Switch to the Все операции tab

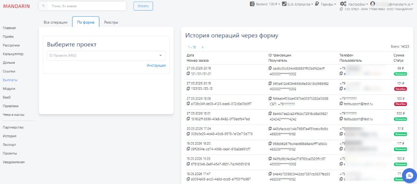pos(55,22)
